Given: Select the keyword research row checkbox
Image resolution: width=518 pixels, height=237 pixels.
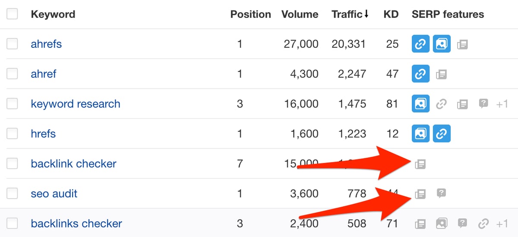Looking at the screenshot, I should (x=12, y=104).
